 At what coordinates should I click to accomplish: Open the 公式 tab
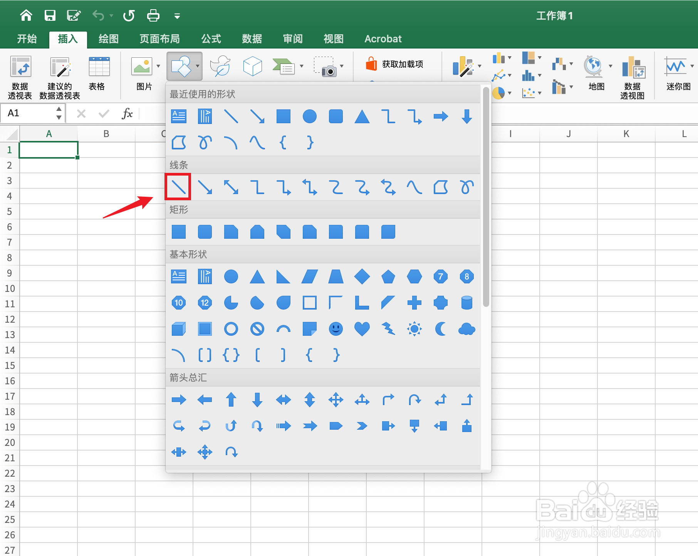(211, 39)
